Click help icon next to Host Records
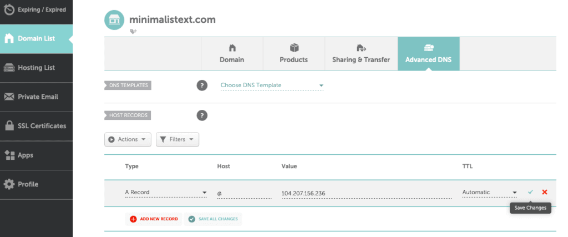This screenshot has height=237, width=568. pyautogui.click(x=202, y=115)
